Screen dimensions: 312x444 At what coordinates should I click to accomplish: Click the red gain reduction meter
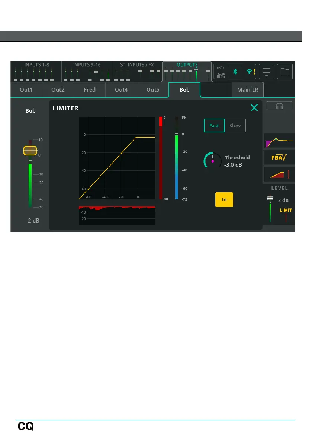[160, 158]
